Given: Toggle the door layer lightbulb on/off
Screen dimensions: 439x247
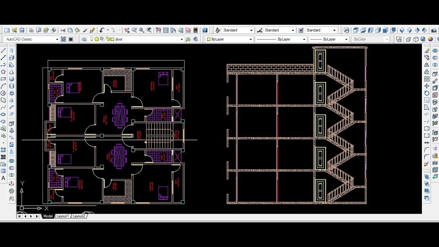Looking at the screenshot, I should (92, 39).
